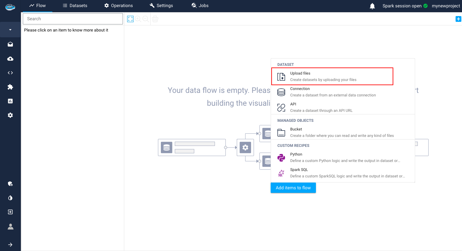Click the bar chart icon in the sidebar
Viewport: 462px width, 251px height.
(x=10, y=101)
